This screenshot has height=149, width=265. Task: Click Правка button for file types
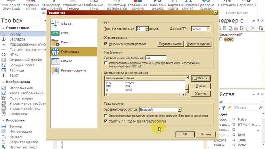click(x=201, y=86)
